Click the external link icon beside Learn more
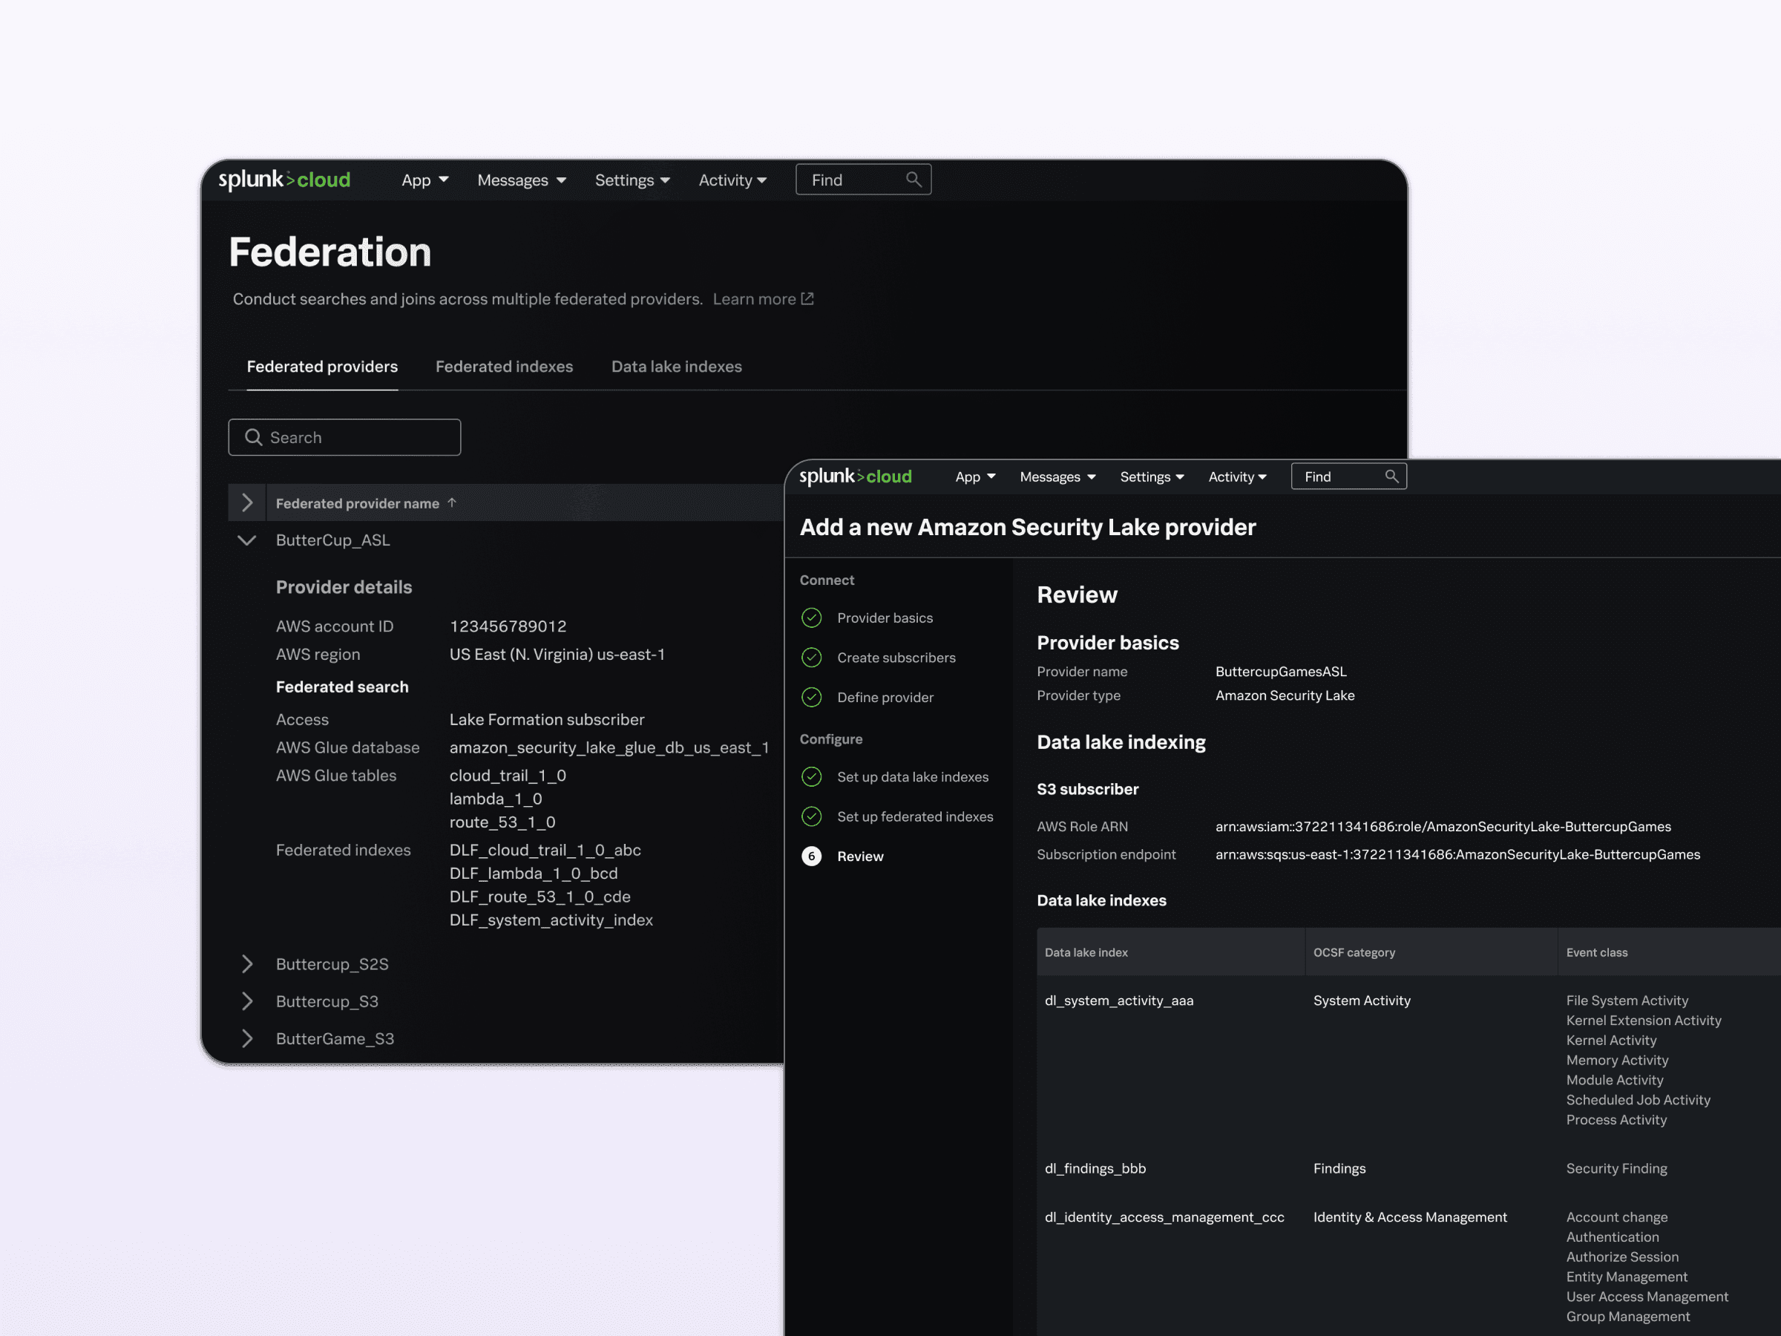This screenshot has width=1781, height=1336. [807, 299]
